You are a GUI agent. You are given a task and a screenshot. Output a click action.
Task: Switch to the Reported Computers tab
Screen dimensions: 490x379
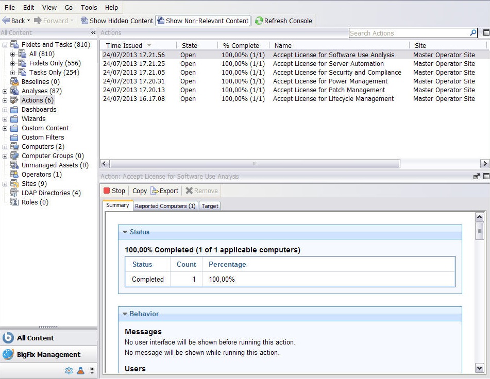[x=165, y=205]
